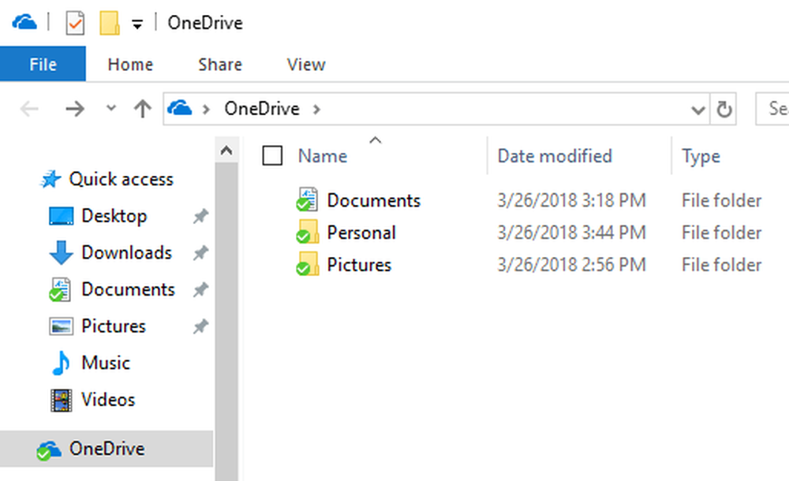This screenshot has width=789, height=481.
Task: Sort by the Type column header
Action: 701,156
